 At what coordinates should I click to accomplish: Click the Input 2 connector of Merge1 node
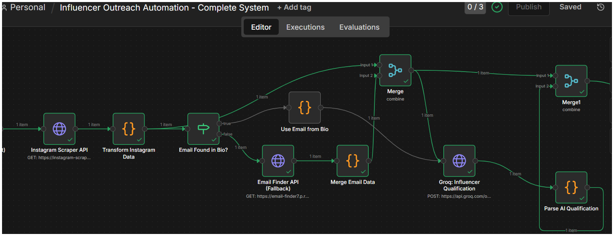tap(555, 86)
